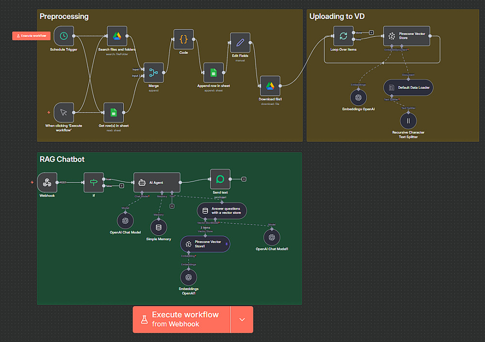Select the Embeddings OpenAI node in Uploading to VD

point(358,98)
